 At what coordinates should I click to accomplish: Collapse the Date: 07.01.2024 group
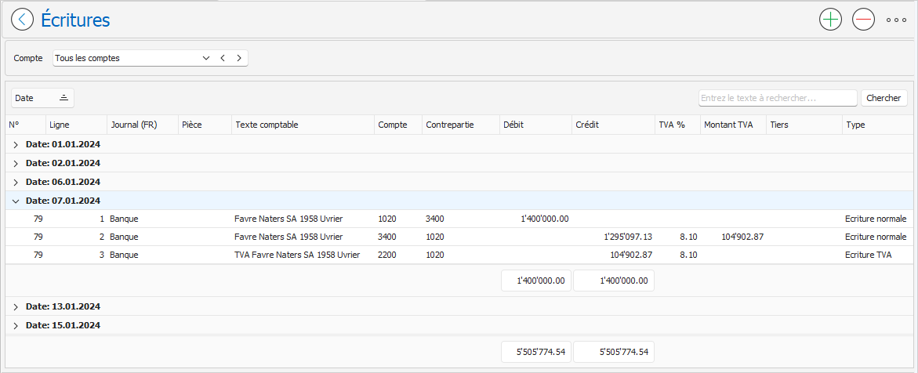click(x=16, y=201)
